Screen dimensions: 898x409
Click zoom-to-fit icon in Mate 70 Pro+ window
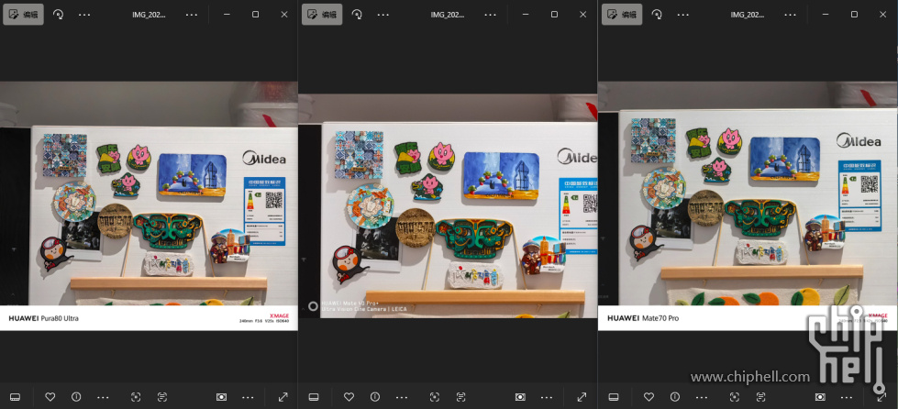(x=520, y=397)
